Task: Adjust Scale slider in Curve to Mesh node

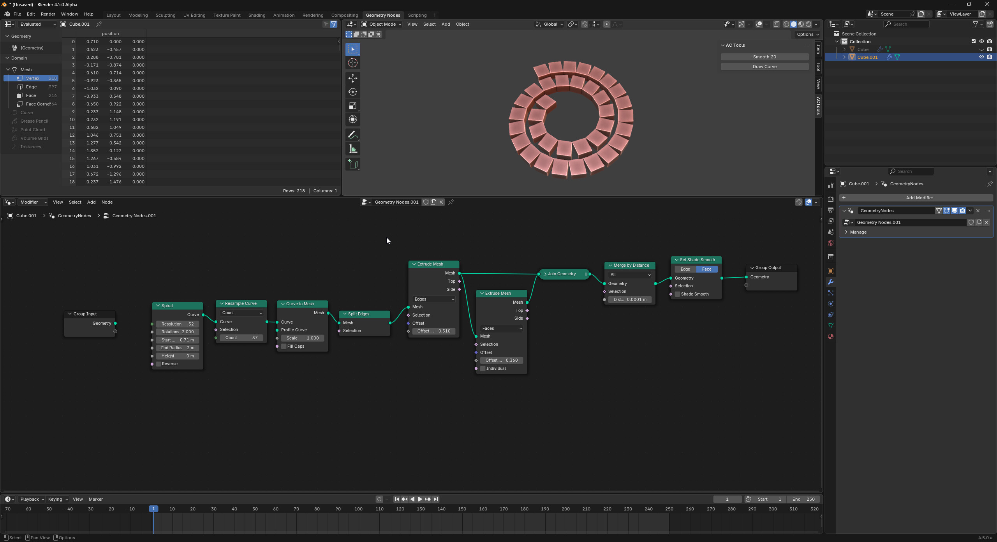Action: [303, 338]
